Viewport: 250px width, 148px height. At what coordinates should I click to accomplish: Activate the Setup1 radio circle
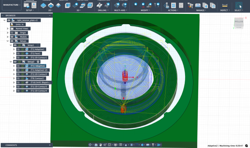point(38,45)
